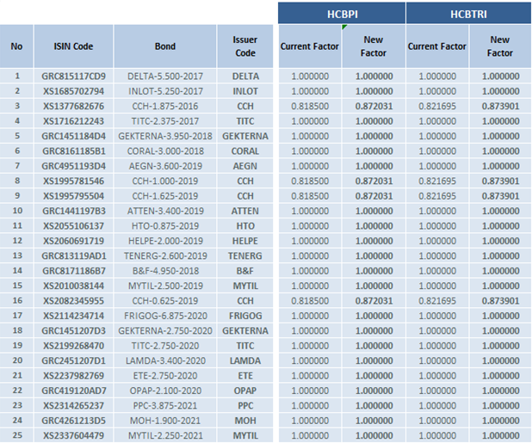The width and height of the screenshot is (532, 443).
Task: Click the INLOT issuer code cell
Action: pos(244,90)
